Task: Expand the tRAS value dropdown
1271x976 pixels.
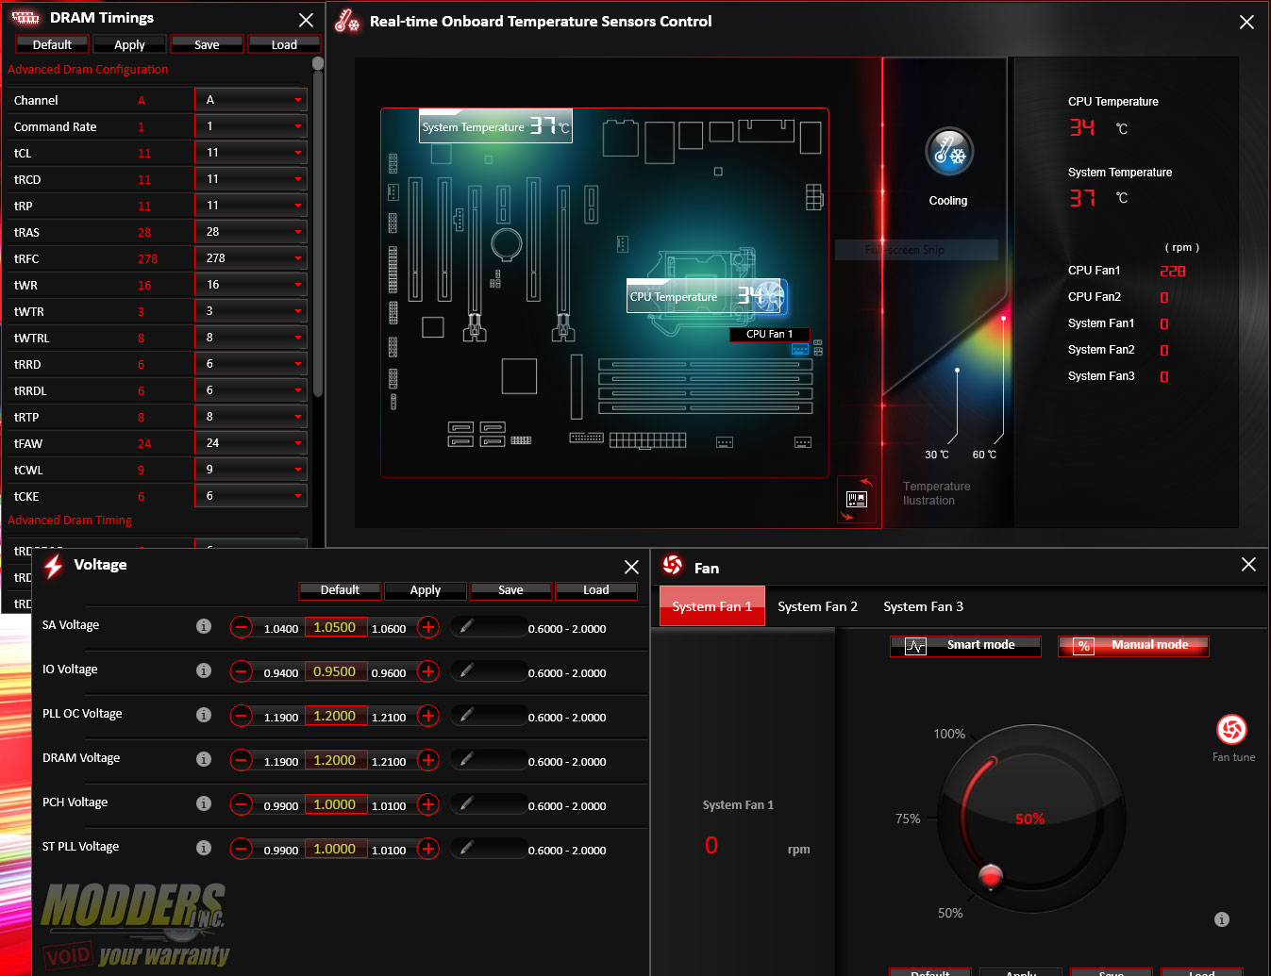Action: [251, 232]
